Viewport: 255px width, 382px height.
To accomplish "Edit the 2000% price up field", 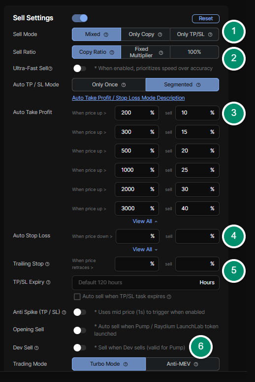I will (x=137, y=190).
